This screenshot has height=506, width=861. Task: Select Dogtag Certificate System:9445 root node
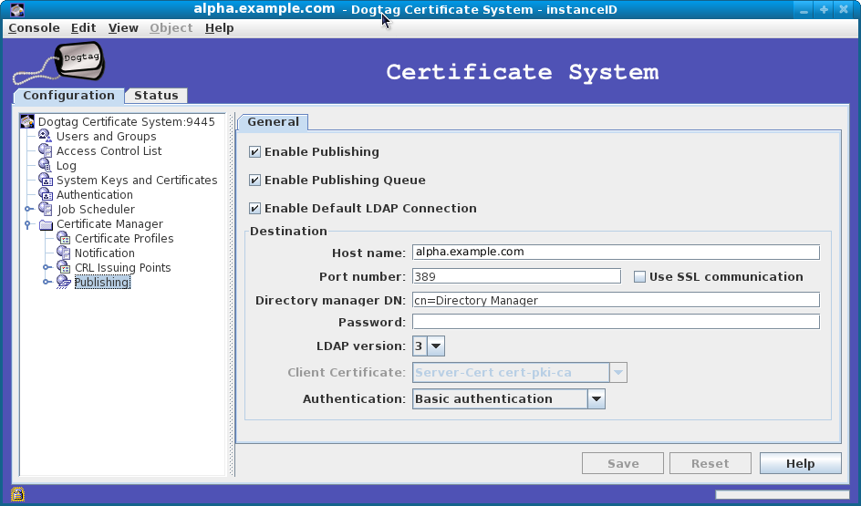tap(126, 122)
